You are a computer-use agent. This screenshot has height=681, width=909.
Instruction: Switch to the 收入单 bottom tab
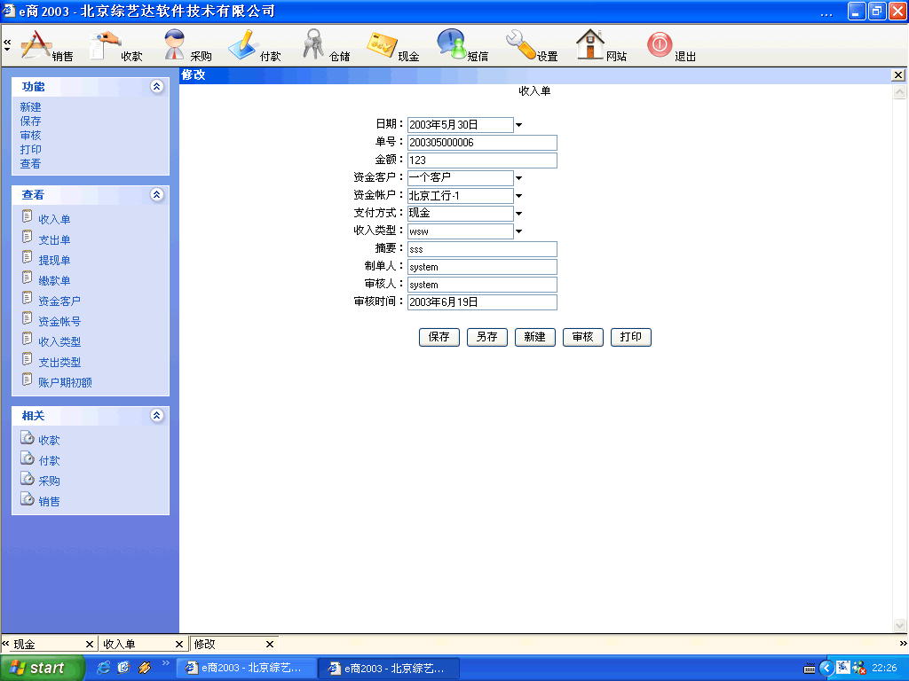click(133, 645)
